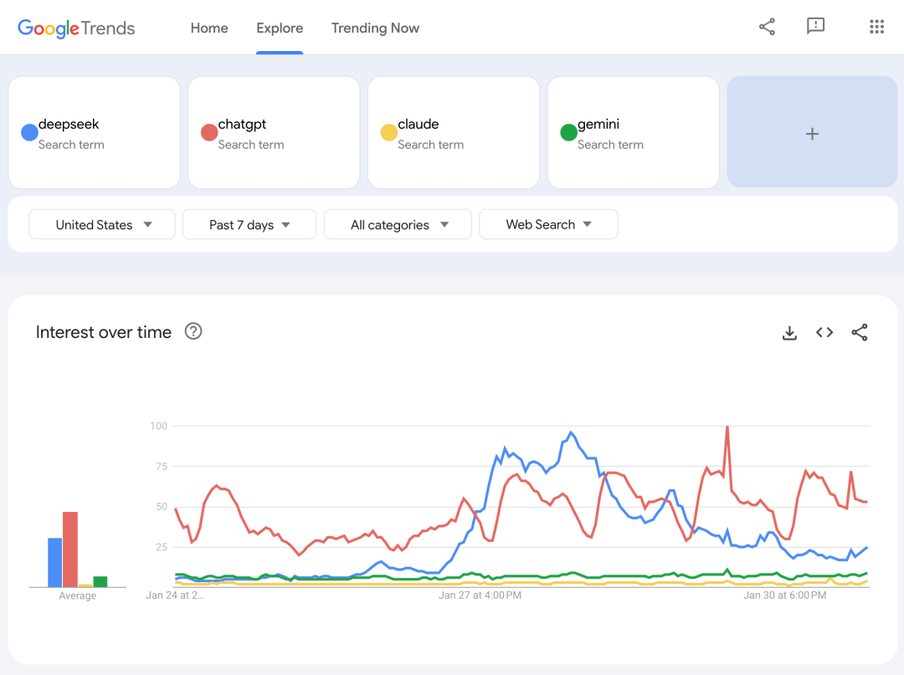Image resolution: width=904 pixels, height=675 pixels.
Task: Download the Interest over time chart
Action: pos(789,333)
